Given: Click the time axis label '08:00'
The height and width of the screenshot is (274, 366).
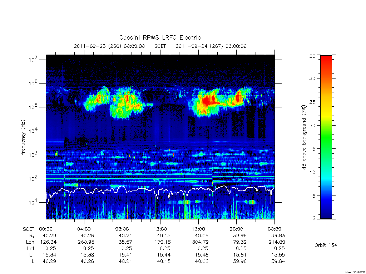Looking at the screenshot, I should 122,229.
